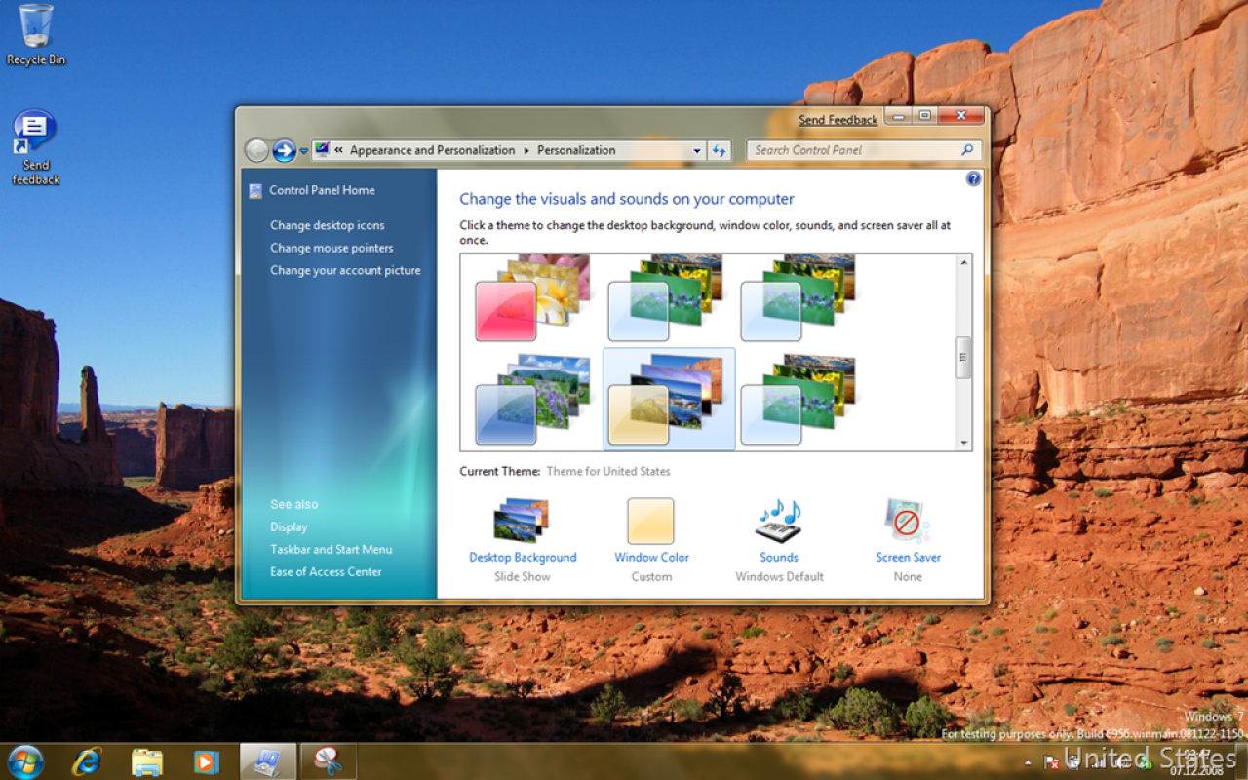Image resolution: width=1248 pixels, height=780 pixels.
Task: Click the Action Center flag tray icon
Action: [1052, 762]
